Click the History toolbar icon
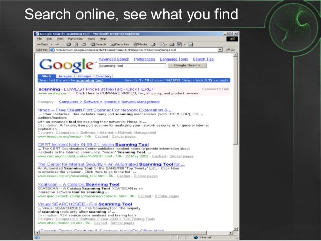321x241 pixels. coord(153,44)
